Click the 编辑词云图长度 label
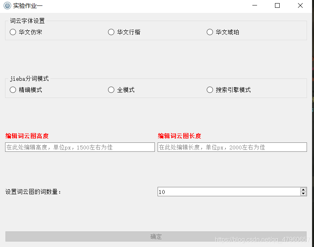 pos(179,136)
